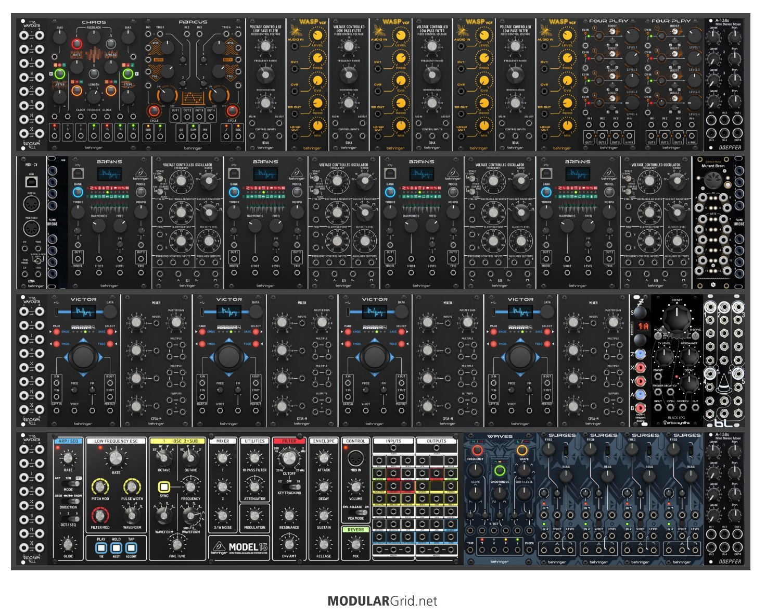Click the ARP / SEQ section label on Model 15
The width and height of the screenshot is (766, 612).
tap(68, 441)
